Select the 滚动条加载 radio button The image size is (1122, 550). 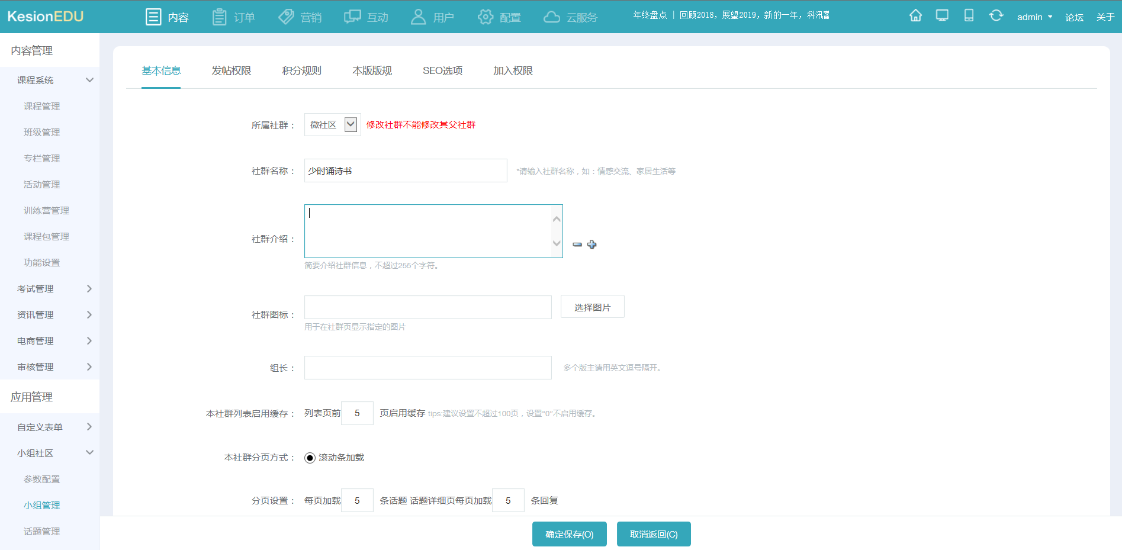pos(310,458)
